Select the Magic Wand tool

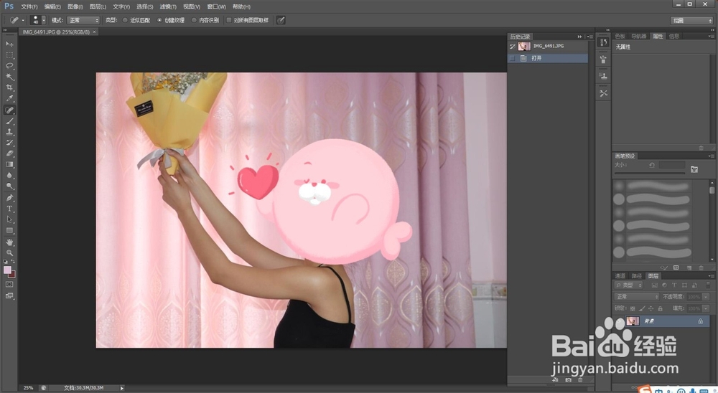(x=9, y=77)
